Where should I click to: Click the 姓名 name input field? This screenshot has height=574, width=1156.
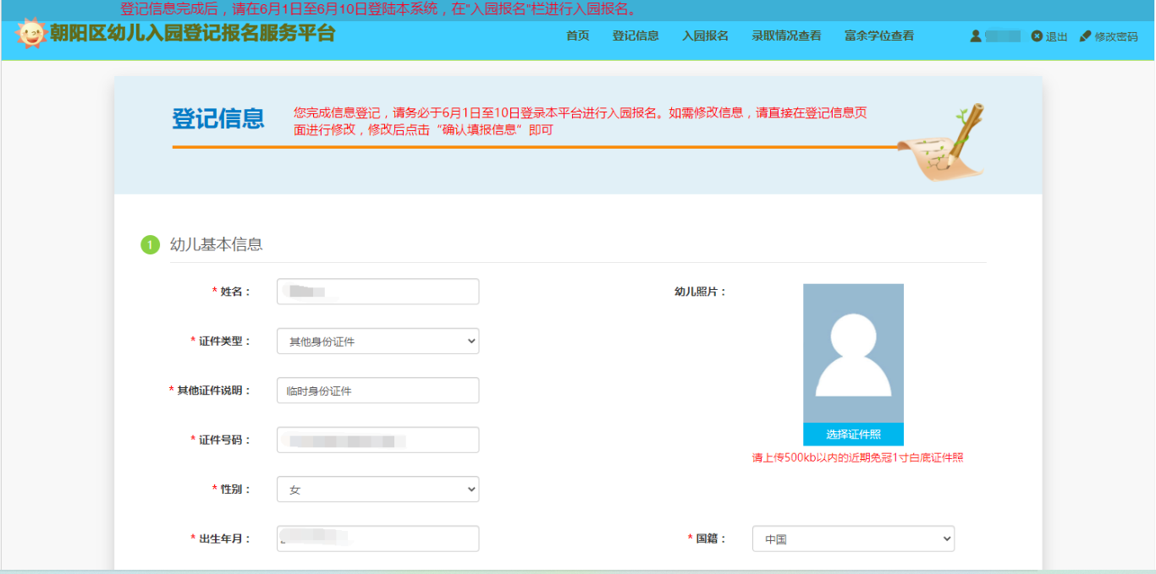pos(377,292)
